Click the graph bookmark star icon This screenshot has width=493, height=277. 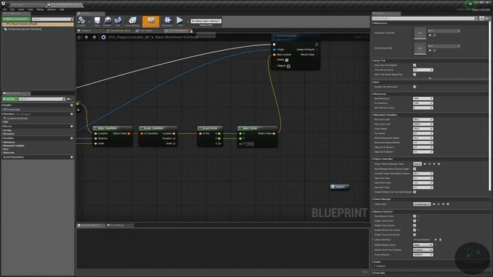(x=79, y=37)
